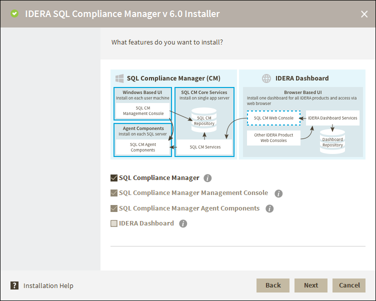The image size is (376, 301).
Task: Enable the IDERA Dashboard checkbox
Action: pyautogui.click(x=114, y=223)
